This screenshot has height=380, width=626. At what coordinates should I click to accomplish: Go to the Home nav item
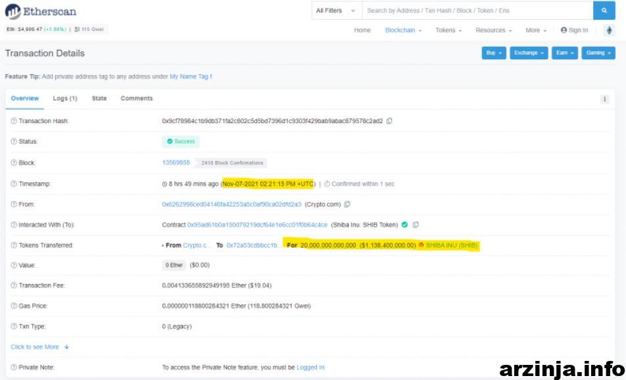coord(362,30)
